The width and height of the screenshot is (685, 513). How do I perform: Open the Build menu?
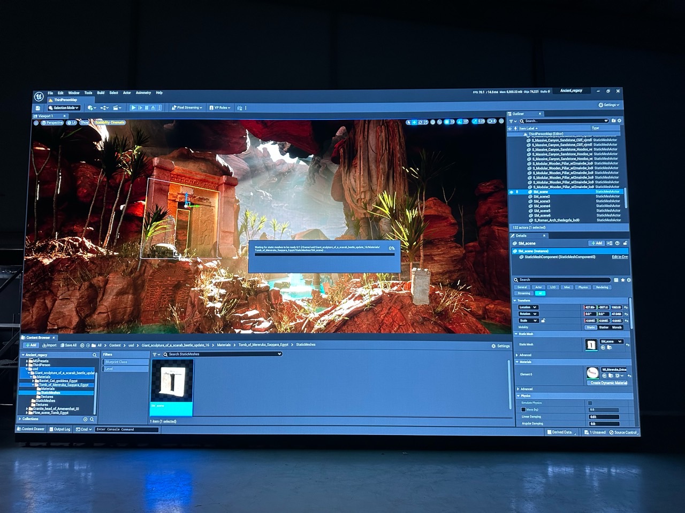tap(101, 93)
